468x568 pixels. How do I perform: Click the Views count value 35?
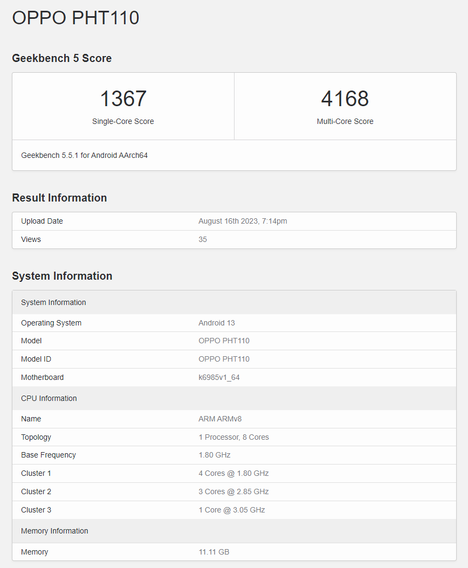tap(203, 239)
